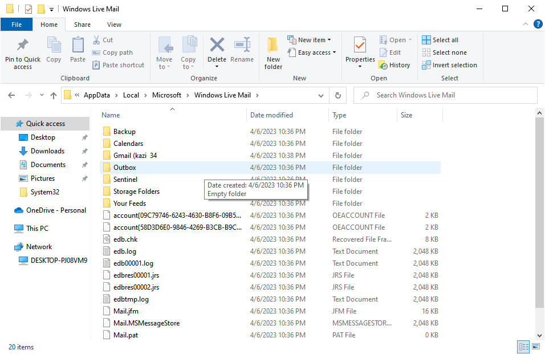Open the Easy access dropdown
545x354 pixels.
[312, 52]
